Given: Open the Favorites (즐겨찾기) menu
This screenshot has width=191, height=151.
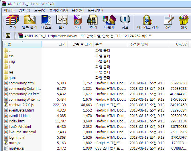Looking at the screenshot, I should 58,10.
